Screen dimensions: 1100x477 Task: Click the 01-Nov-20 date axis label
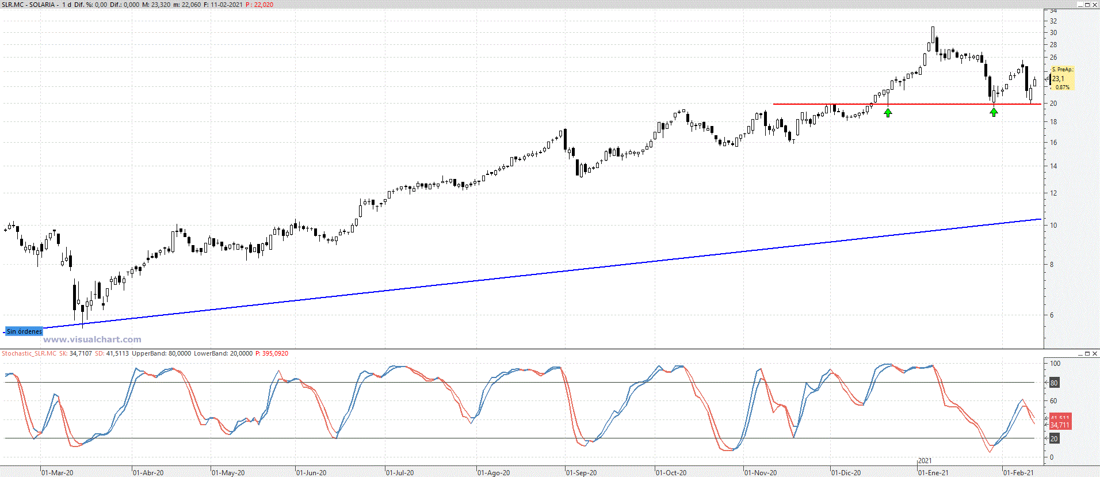click(761, 473)
